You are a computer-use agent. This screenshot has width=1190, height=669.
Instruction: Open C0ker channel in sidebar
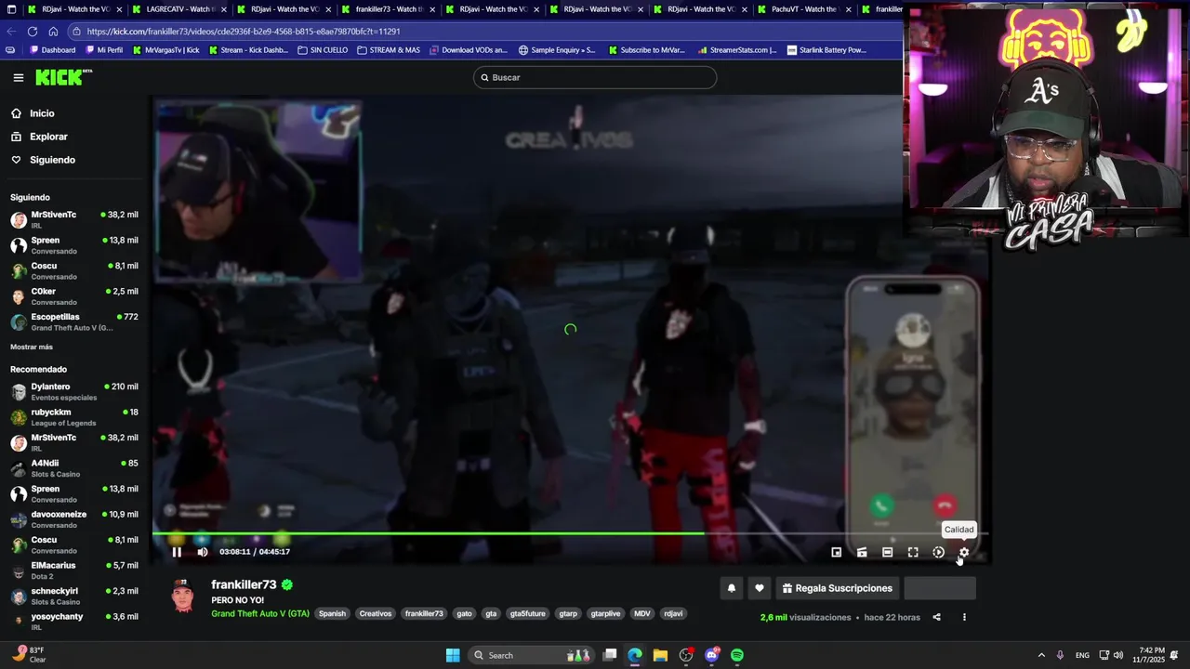pyautogui.click(x=74, y=296)
